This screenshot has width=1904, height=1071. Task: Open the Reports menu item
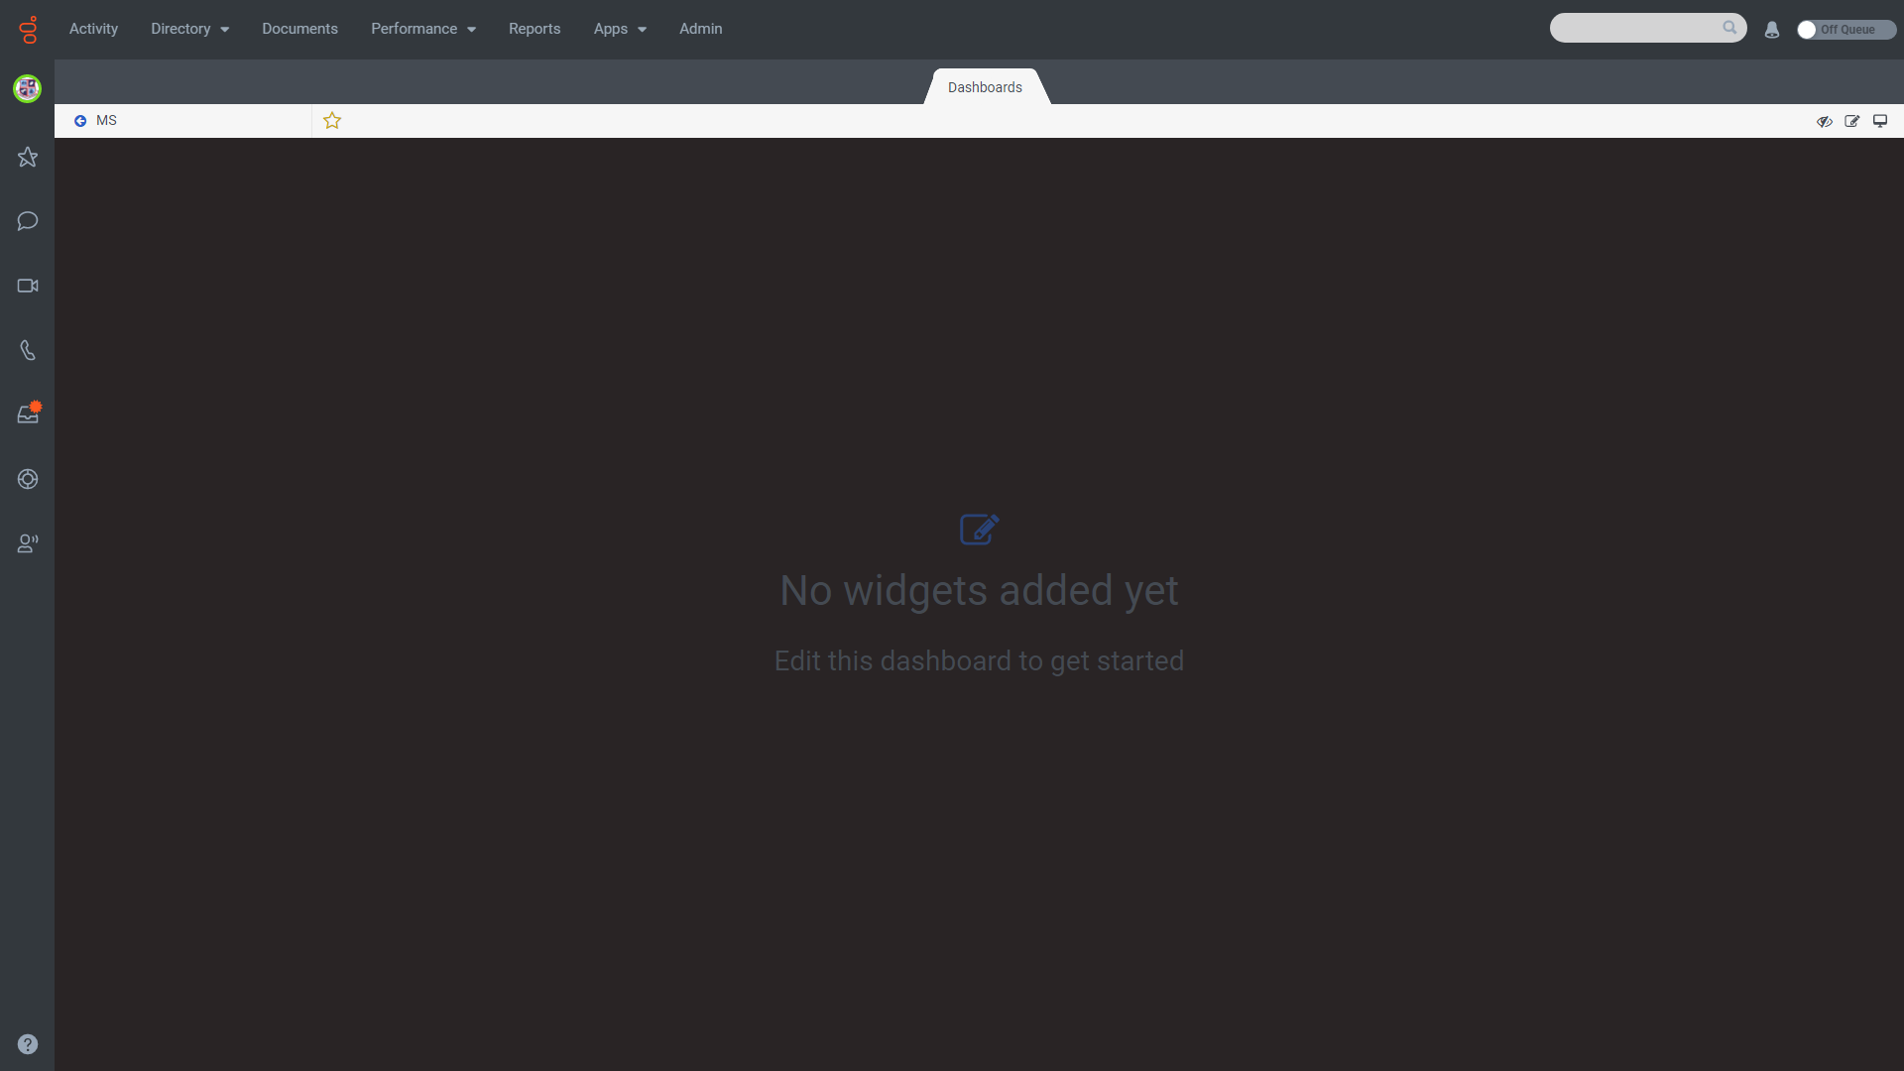pos(535,29)
